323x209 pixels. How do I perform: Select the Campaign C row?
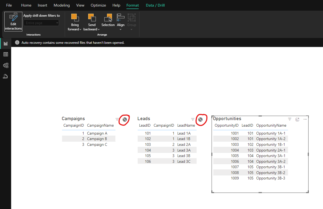[88, 145]
